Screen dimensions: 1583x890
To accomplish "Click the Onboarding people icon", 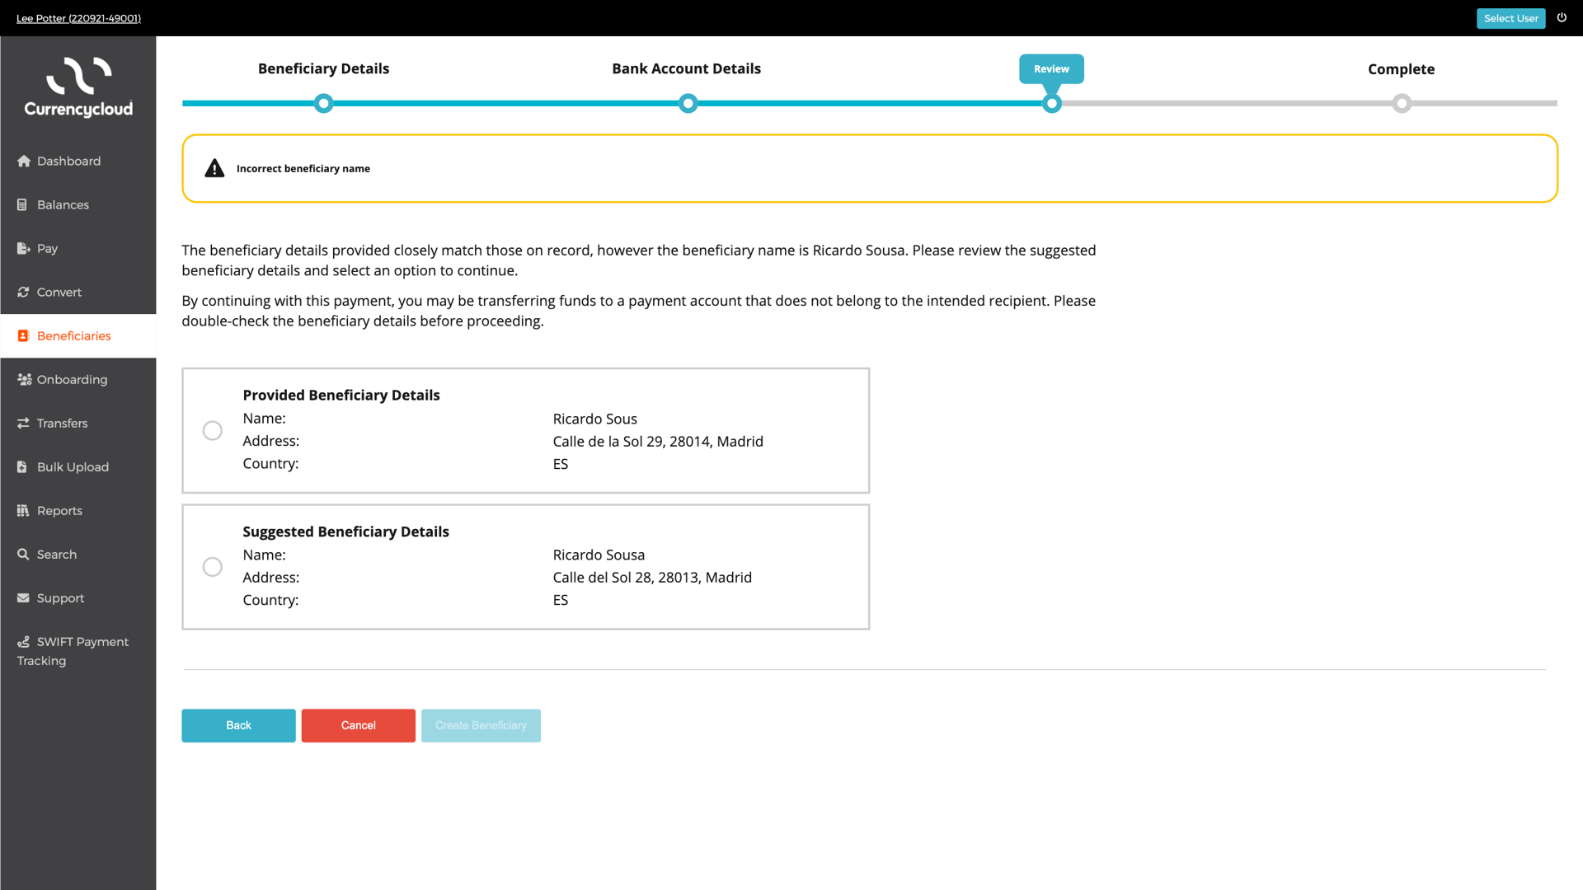I will click(24, 380).
